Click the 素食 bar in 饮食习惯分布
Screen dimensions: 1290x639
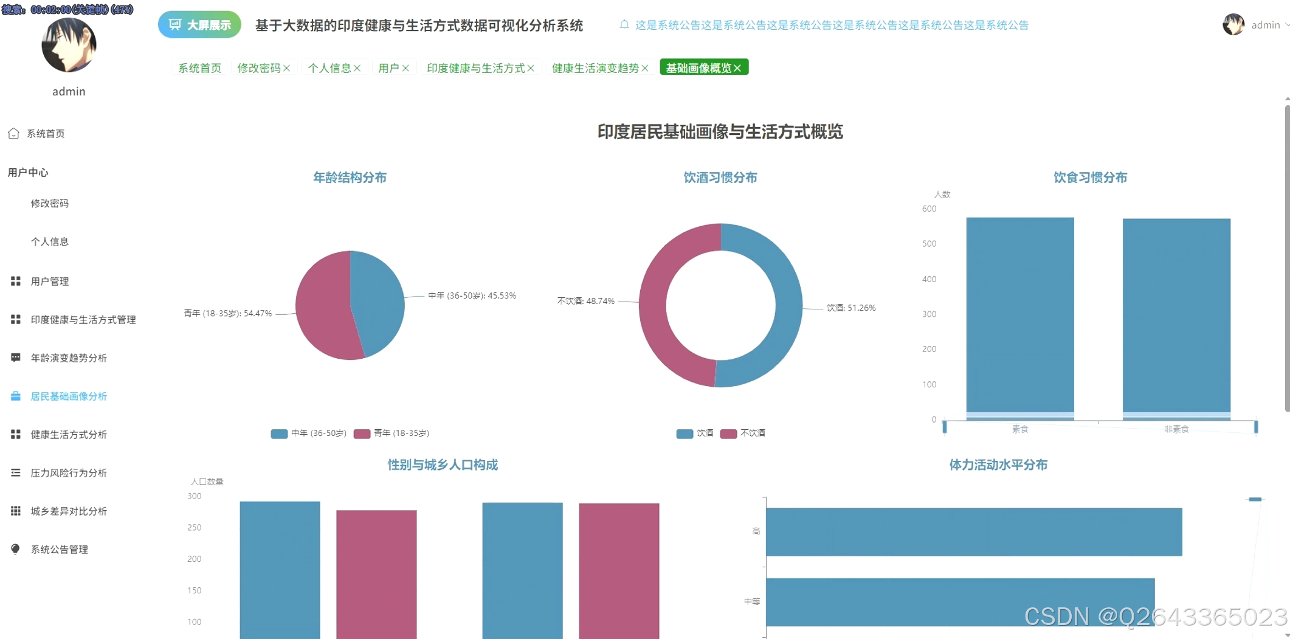[1020, 319]
